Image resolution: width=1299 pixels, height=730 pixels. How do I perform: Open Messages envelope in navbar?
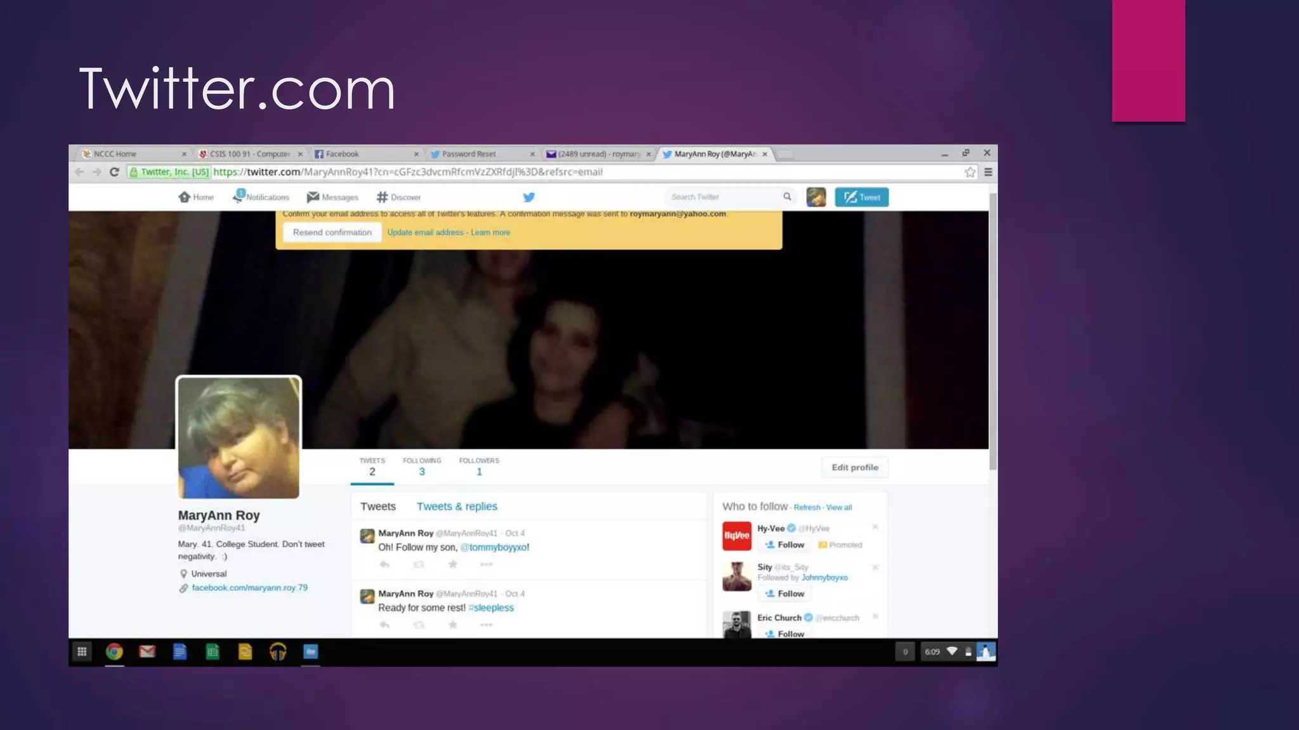point(313,197)
